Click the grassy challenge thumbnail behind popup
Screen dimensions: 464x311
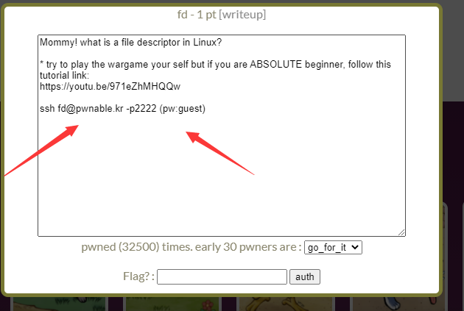(x=59, y=304)
